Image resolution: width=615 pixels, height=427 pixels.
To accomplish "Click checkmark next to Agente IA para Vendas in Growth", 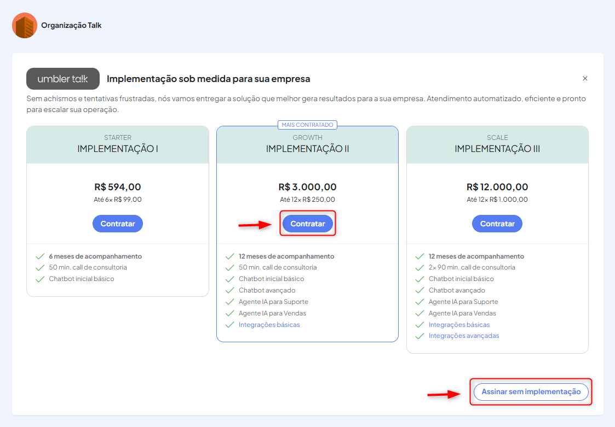I will (229, 313).
